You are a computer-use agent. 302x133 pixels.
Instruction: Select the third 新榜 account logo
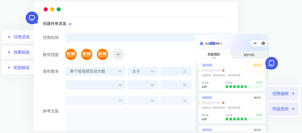point(102,54)
